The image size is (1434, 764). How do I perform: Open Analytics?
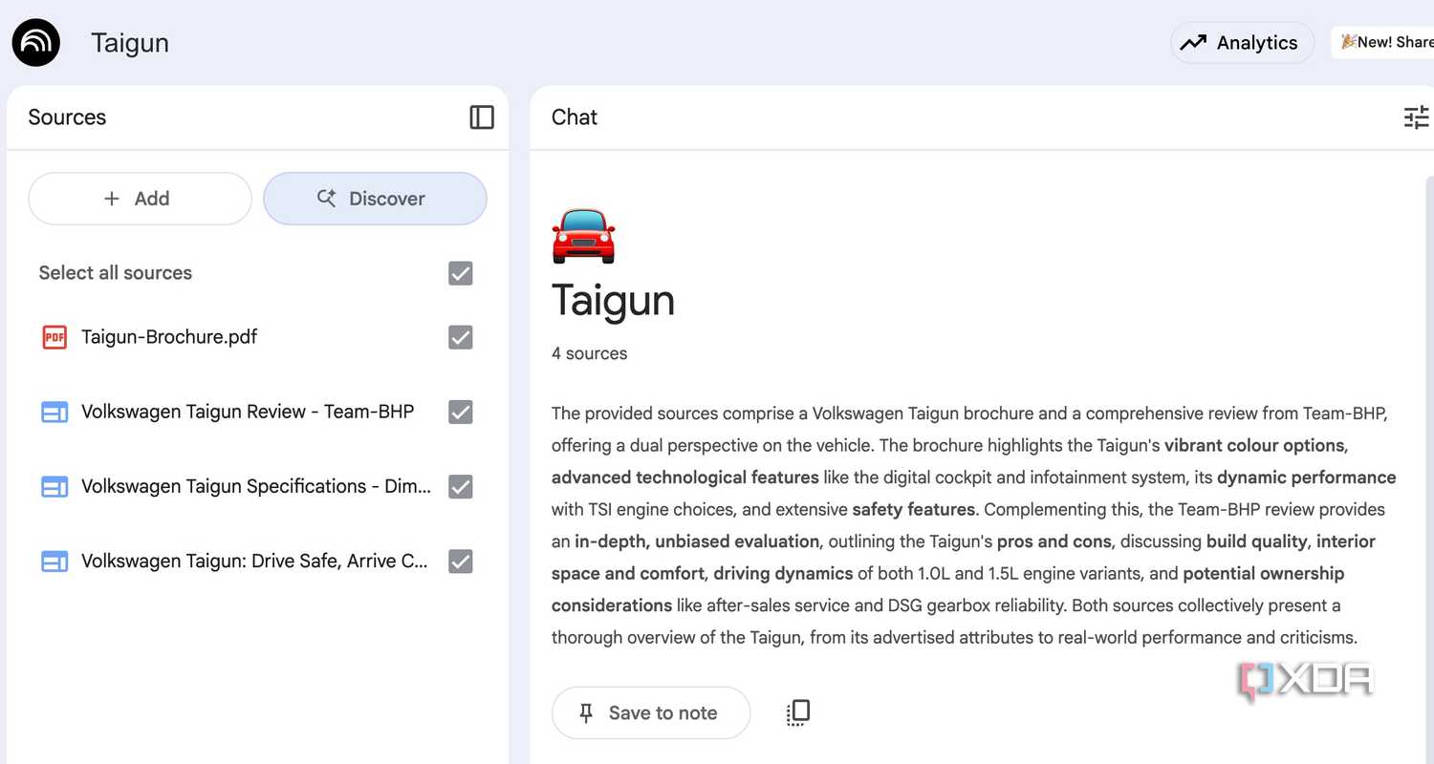(1242, 43)
